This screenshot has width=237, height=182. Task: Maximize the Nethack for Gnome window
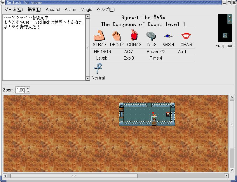[x=229, y=3]
